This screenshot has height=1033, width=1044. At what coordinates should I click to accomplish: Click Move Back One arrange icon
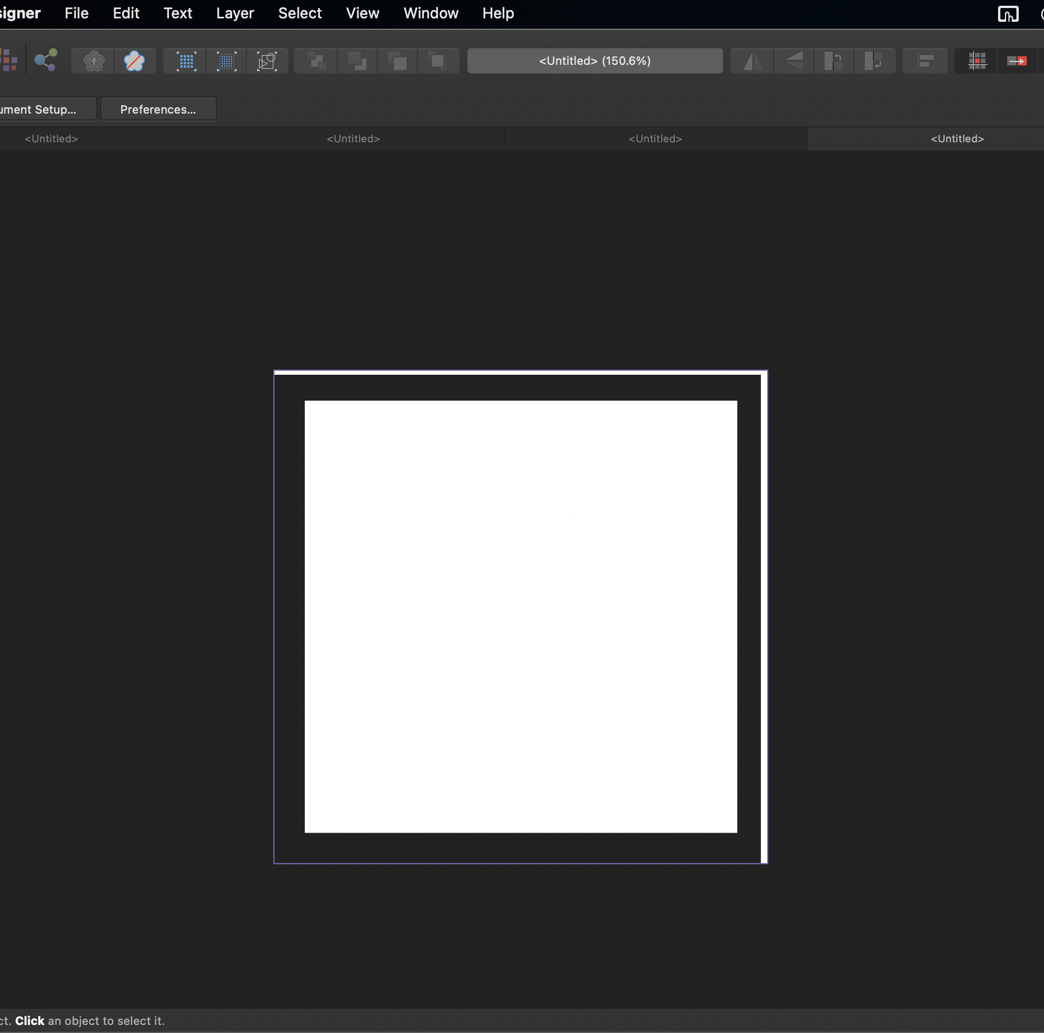tap(357, 61)
